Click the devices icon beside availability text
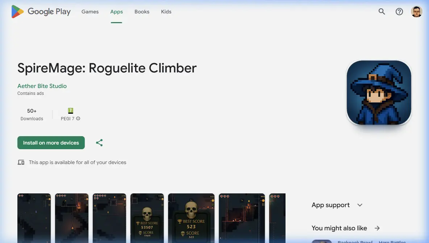This screenshot has height=243, width=429. pos(21,162)
